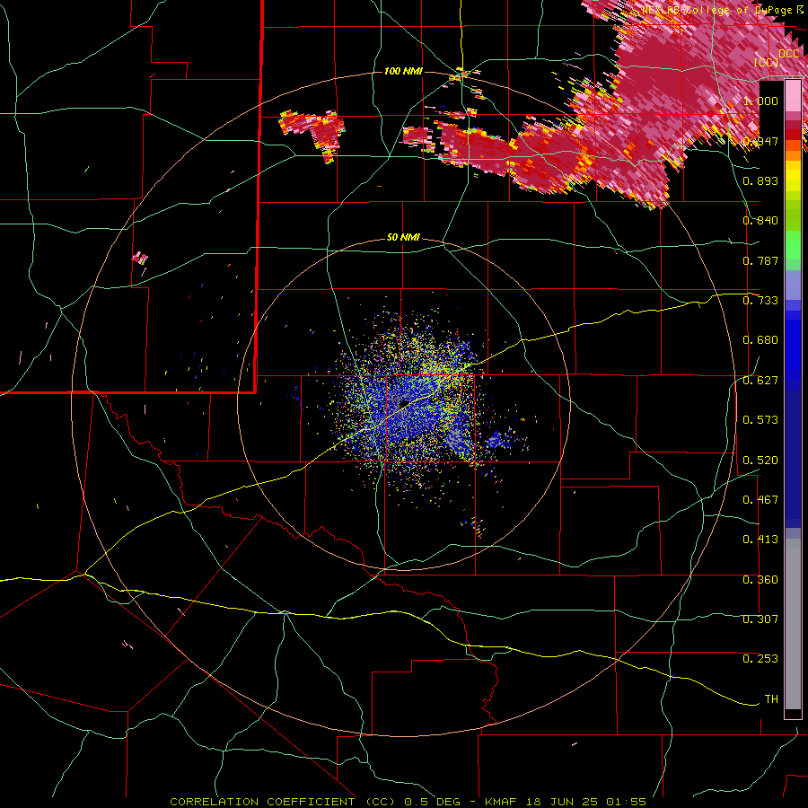This screenshot has width=808, height=808.
Task: Click the 0.733 color scale label
Action: coord(760,301)
